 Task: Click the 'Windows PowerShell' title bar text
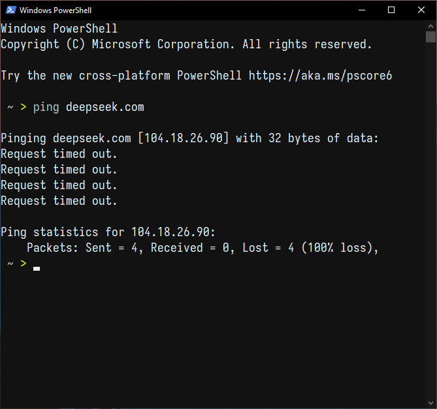[56, 10]
